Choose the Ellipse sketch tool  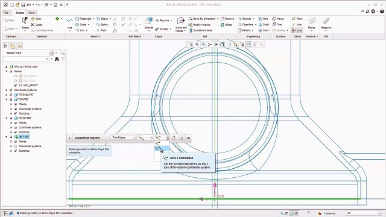point(102,19)
